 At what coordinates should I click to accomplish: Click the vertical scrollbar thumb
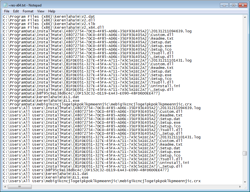click(245, 153)
